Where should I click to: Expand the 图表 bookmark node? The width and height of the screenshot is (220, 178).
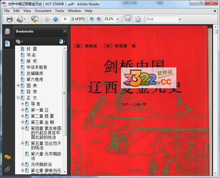coord(18,86)
